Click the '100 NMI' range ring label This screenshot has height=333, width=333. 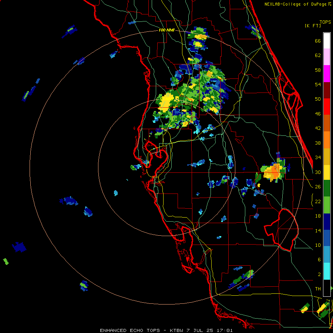point(166,30)
